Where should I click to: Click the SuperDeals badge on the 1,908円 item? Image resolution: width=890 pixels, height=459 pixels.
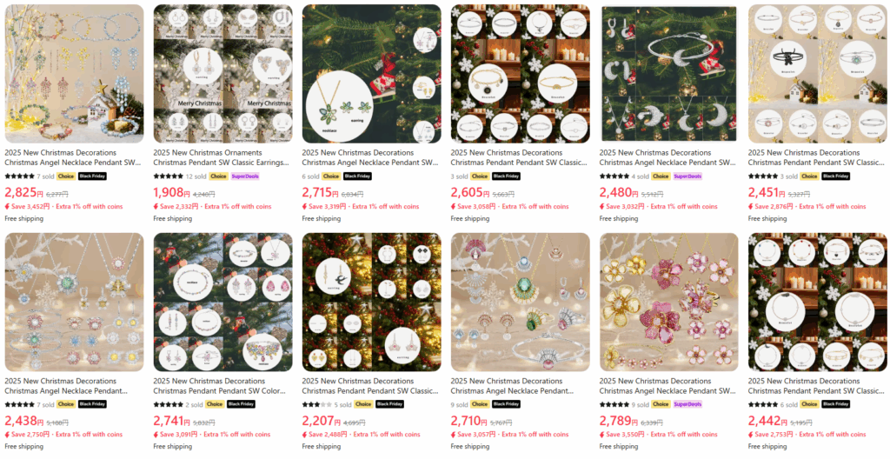244,176
